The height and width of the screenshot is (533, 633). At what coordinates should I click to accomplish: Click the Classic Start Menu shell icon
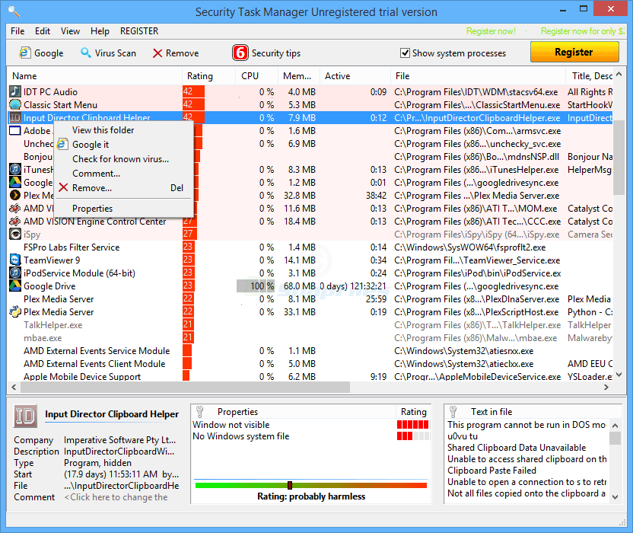coord(15,104)
